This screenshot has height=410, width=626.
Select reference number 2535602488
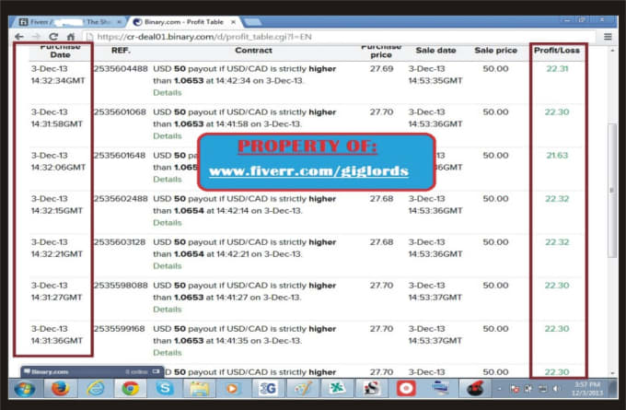pos(121,199)
